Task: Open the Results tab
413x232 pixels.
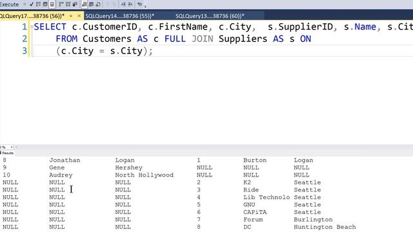Action: 7,153
